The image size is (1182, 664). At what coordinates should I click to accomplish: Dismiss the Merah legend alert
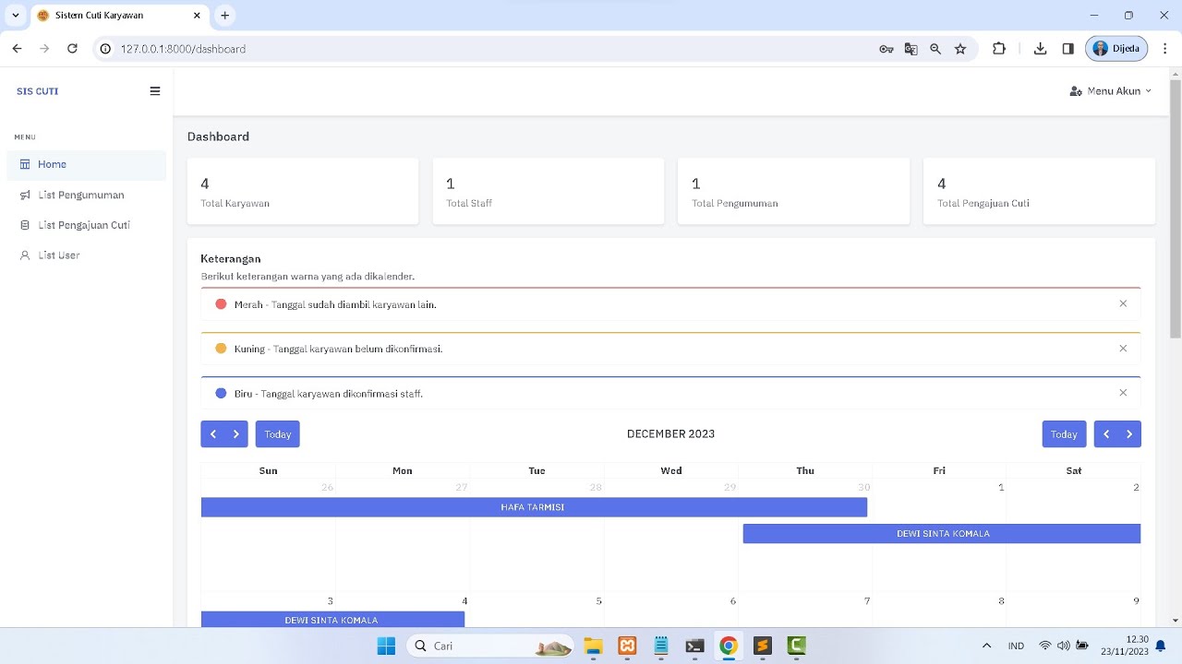(x=1123, y=303)
